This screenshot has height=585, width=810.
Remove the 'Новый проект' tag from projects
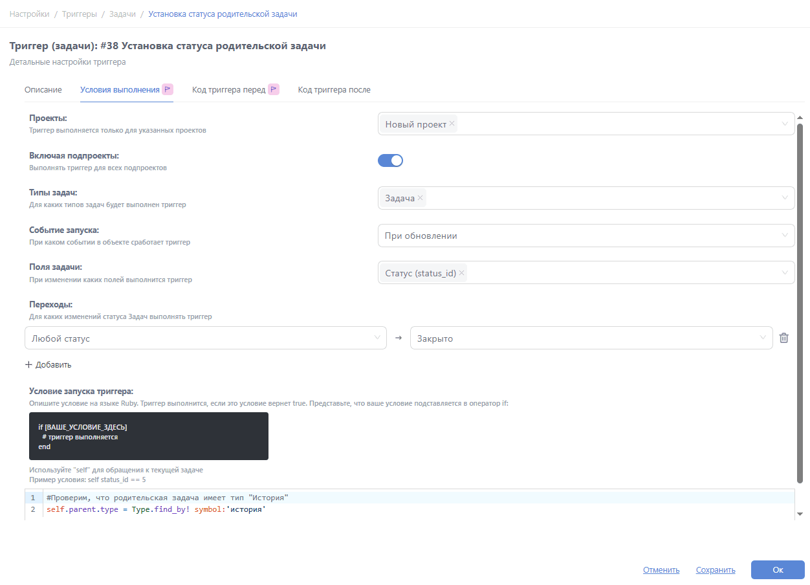(x=452, y=124)
